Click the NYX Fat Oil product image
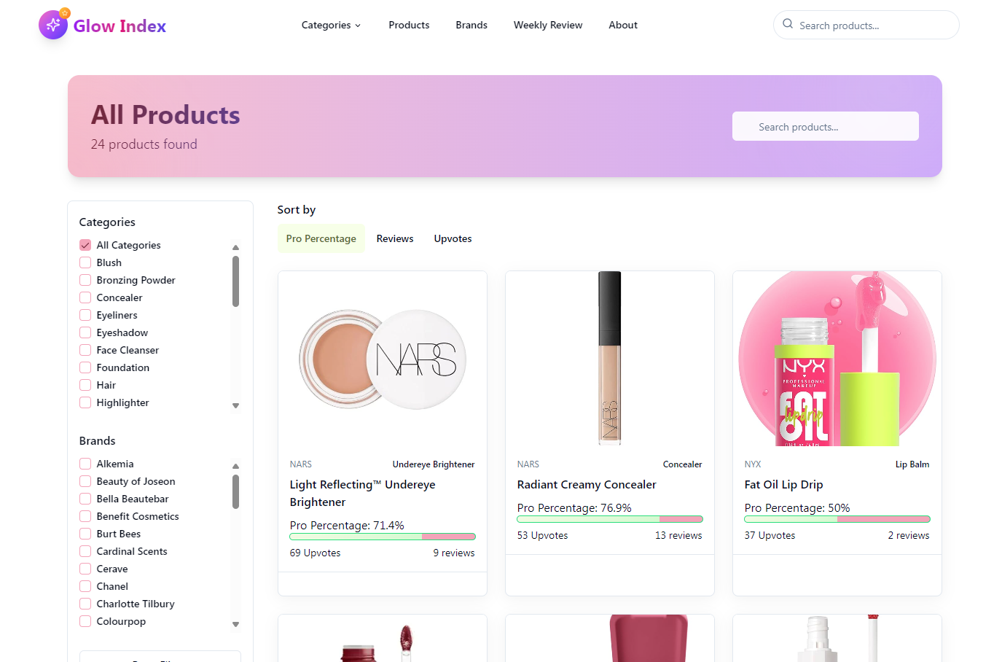This screenshot has width=1002, height=662. click(837, 359)
